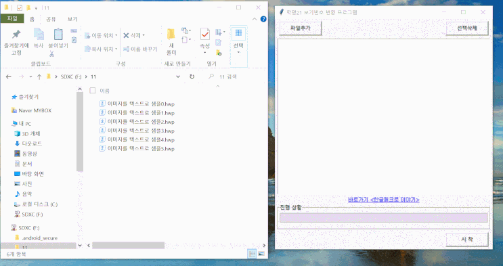Open the customize quick access toolbar dropdown
The width and height of the screenshot is (503, 266).
point(36,7)
